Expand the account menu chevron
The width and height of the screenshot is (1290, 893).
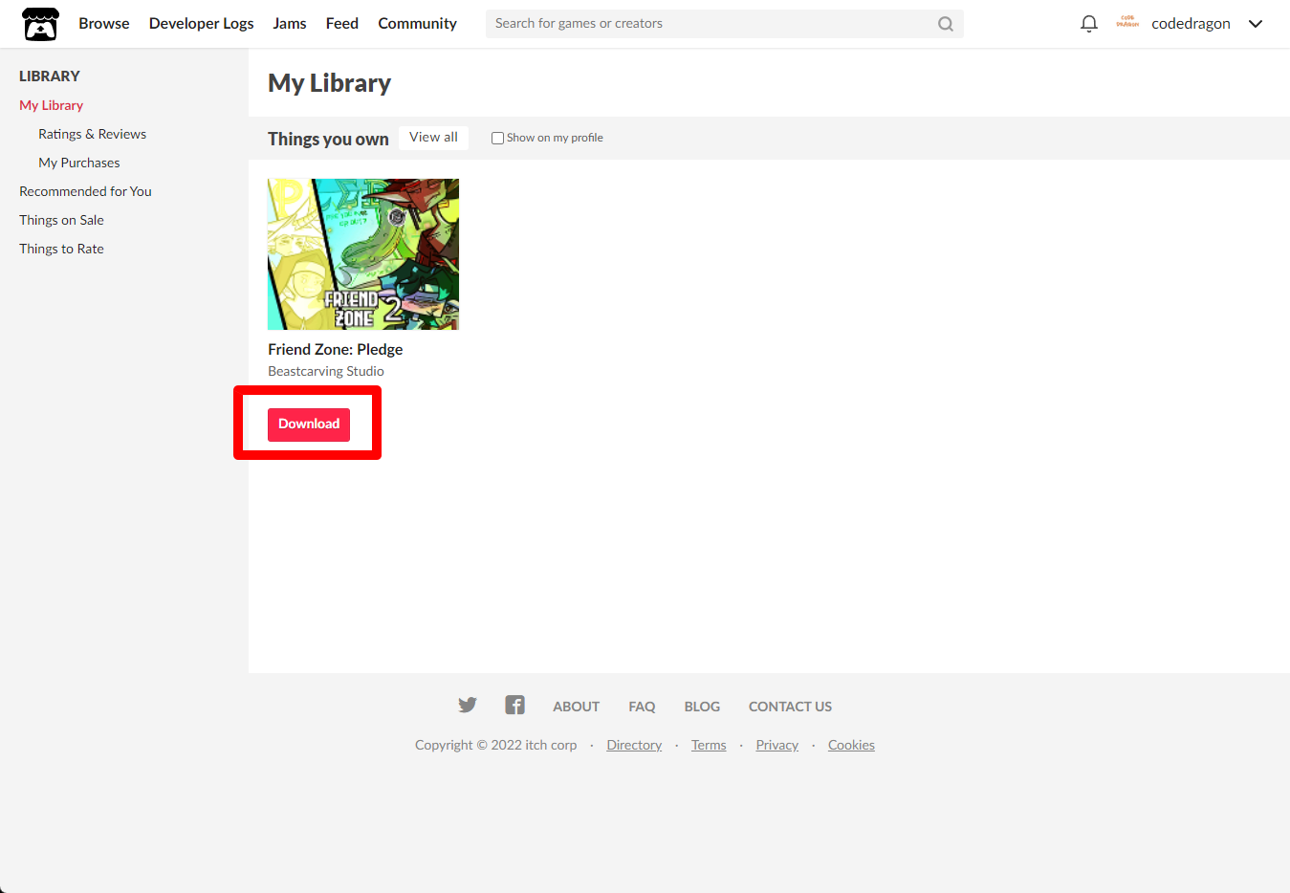1256,24
